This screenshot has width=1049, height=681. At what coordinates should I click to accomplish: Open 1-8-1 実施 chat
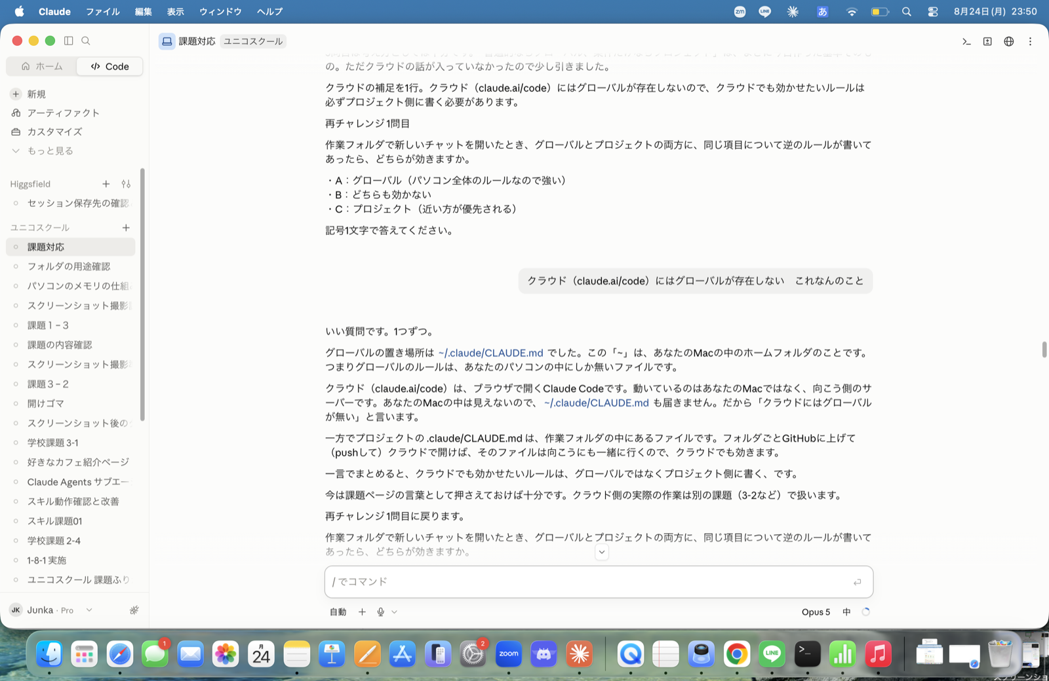tap(71, 561)
